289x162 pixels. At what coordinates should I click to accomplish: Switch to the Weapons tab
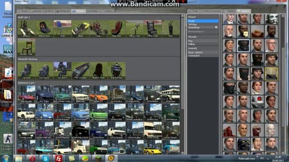pyautogui.click(x=63, y=11)
